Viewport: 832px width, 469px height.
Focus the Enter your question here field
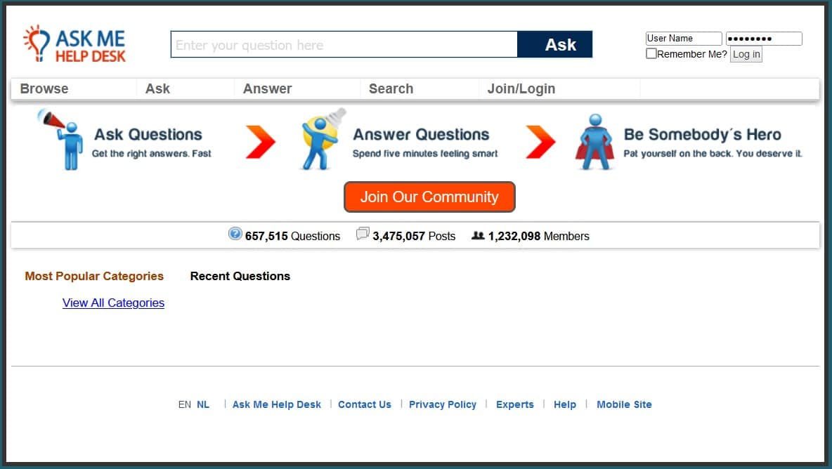click(344, 44)
